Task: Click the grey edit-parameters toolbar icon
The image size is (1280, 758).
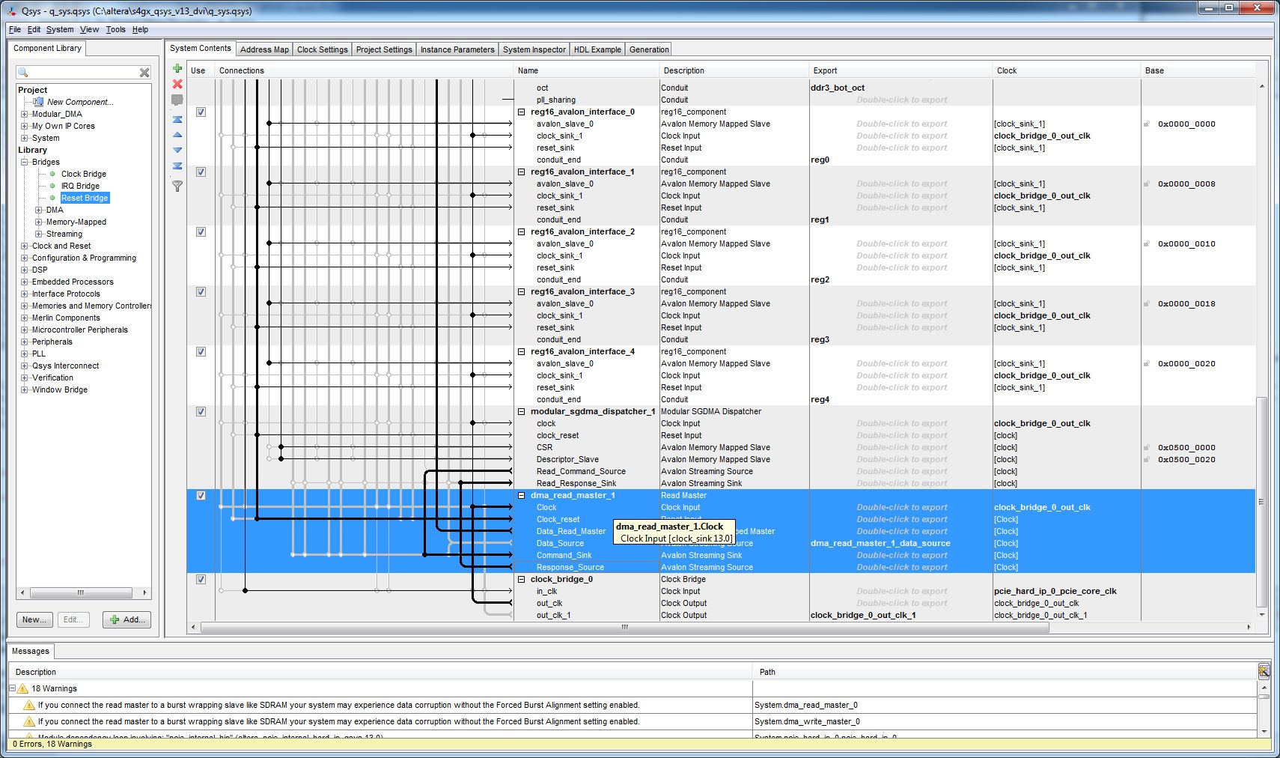Action: pyautogui.click(x=177, y=100)
